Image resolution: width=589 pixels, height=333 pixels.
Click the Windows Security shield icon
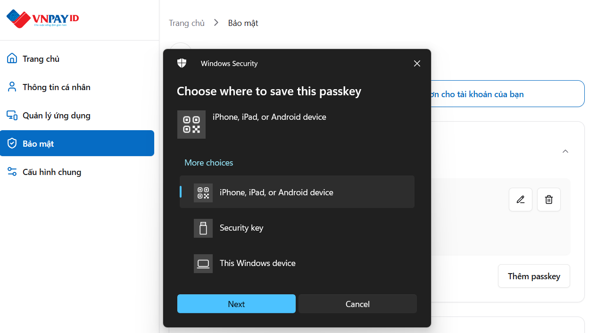tap(182, 63)
